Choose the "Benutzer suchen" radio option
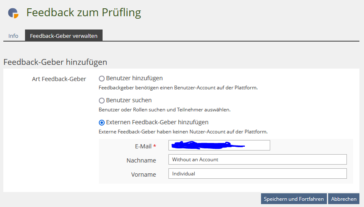This screenshot has height=207, width=364. click(102, 101)
